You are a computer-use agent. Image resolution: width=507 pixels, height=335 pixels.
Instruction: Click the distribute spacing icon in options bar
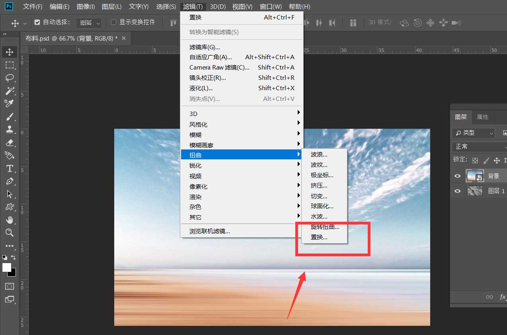[x=353, y=23]
